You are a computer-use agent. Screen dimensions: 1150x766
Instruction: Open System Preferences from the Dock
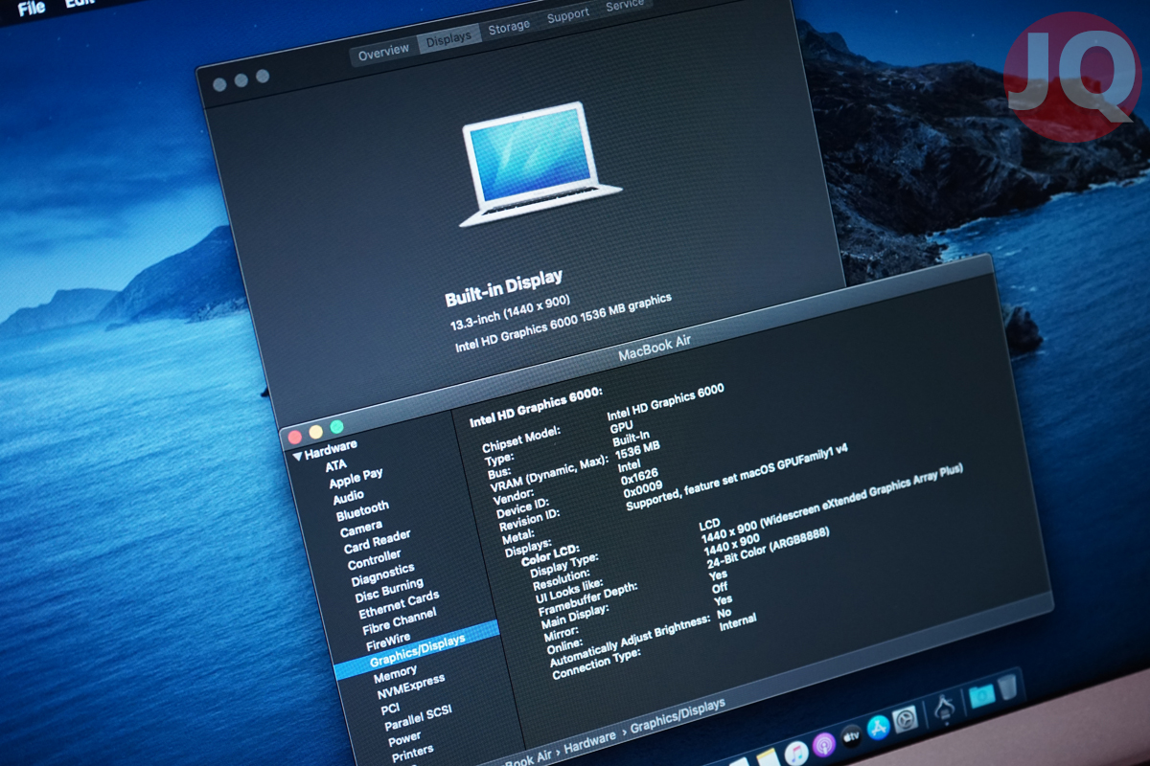[906, 721]
